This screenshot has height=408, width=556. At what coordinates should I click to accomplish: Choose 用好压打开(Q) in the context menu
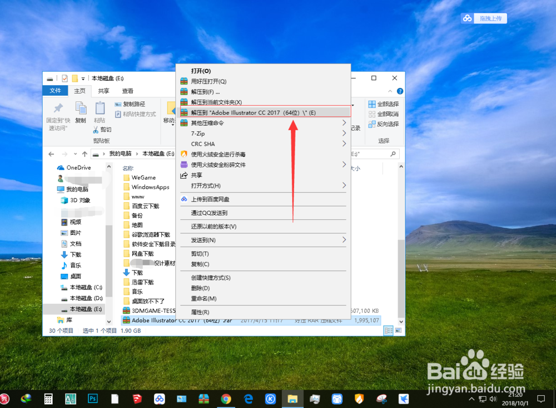pos(263,81)
